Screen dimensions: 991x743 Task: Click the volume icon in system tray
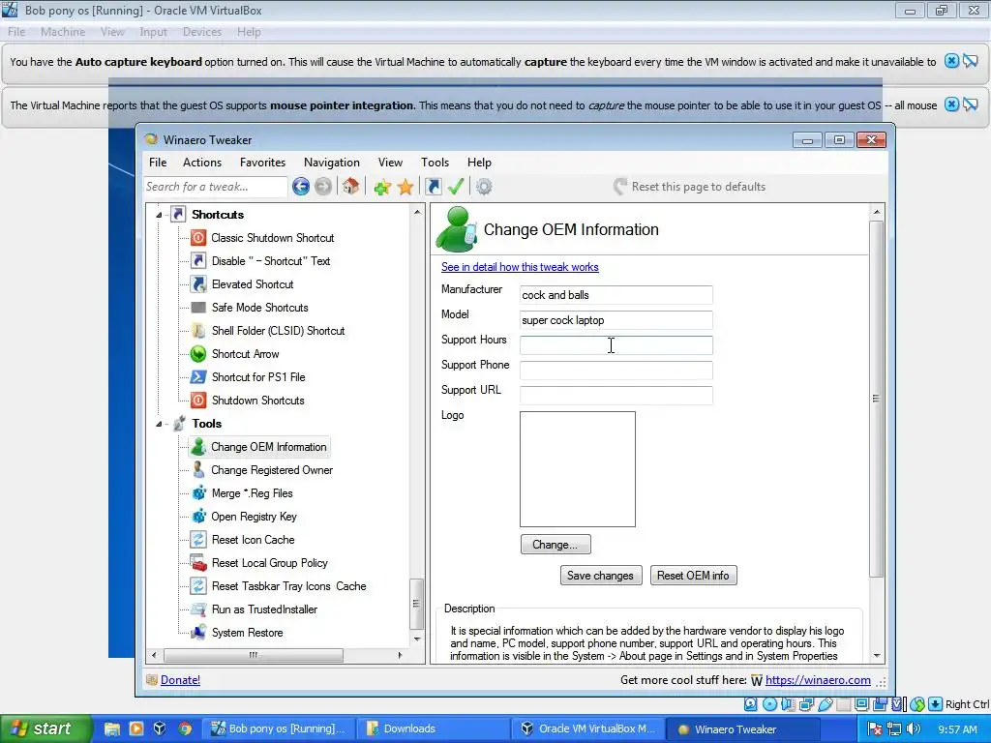click(x=914, y=728)
